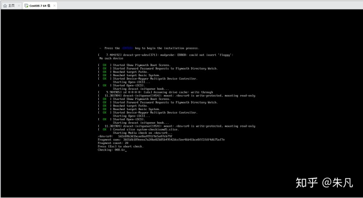
Task: Click the 'Checking: 008.6%' progress line
Action: coord(112,150)
